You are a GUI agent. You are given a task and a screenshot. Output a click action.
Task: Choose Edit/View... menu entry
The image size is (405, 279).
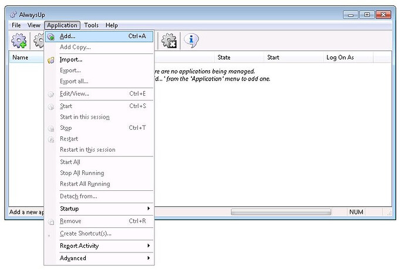99,93
